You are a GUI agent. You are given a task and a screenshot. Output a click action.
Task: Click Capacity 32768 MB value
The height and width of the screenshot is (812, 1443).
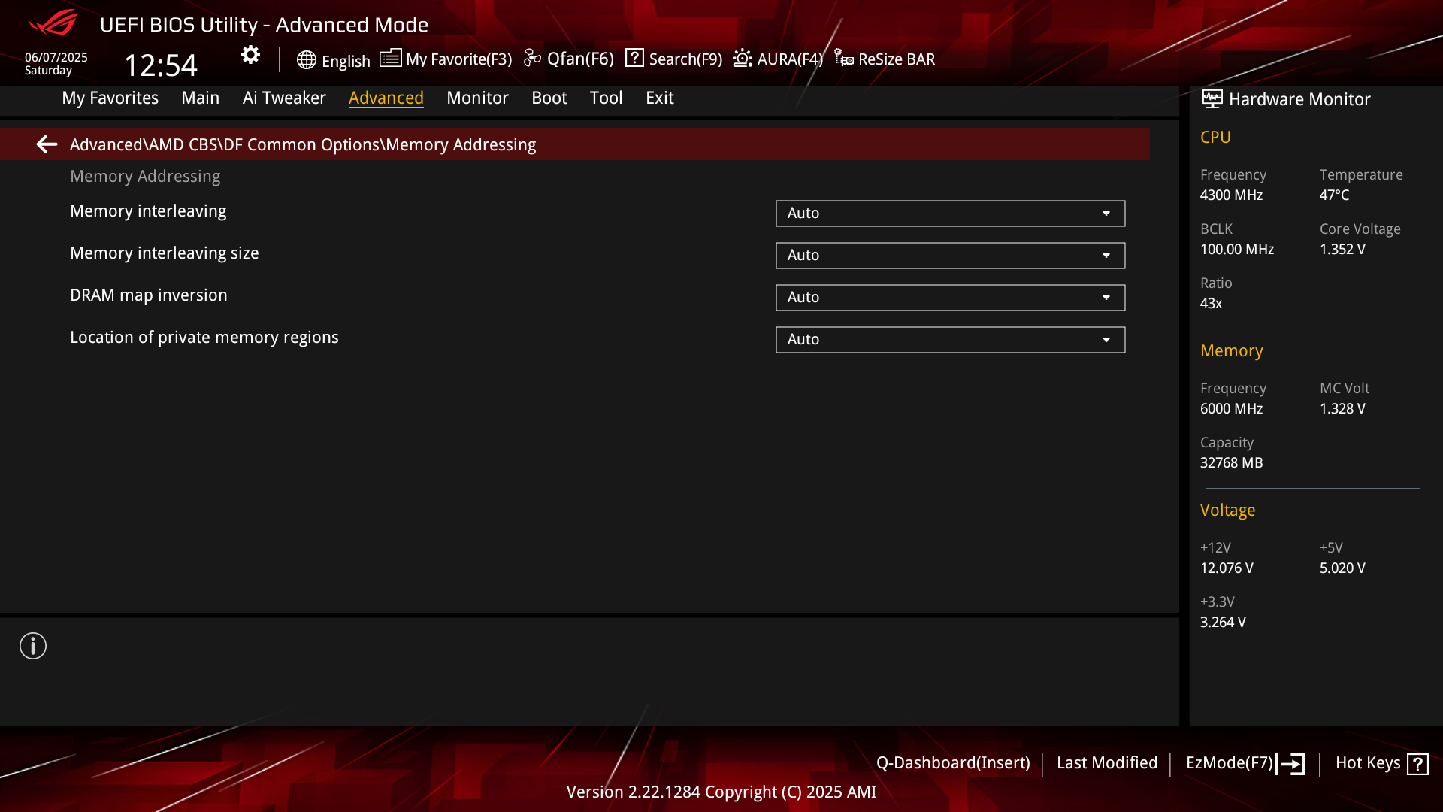pyautogui.click(x=1231, y=462)
